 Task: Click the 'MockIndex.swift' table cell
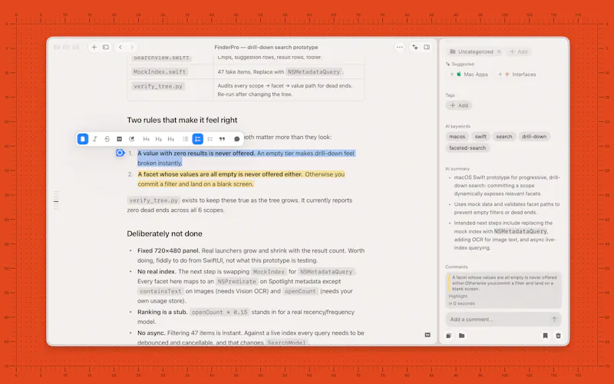tap(160, 71)
